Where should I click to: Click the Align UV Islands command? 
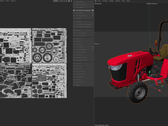coord(83,52)
